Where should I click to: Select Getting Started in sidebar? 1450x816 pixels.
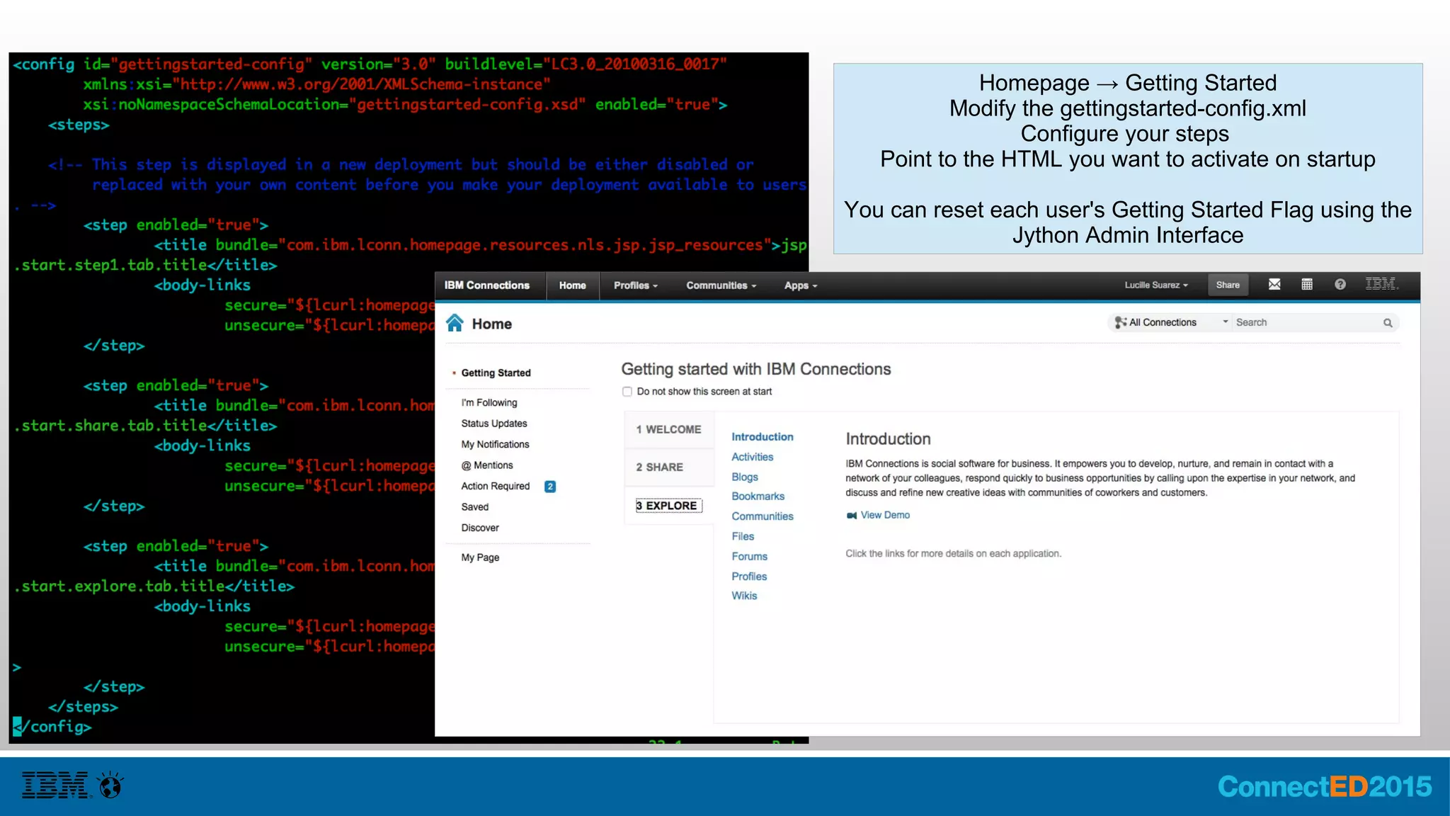(x=496, y=373)
